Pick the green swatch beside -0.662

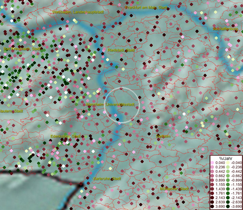click(228, 176)
